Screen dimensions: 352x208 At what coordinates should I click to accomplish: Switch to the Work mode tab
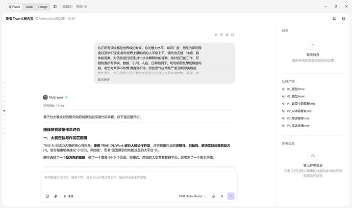14,7
